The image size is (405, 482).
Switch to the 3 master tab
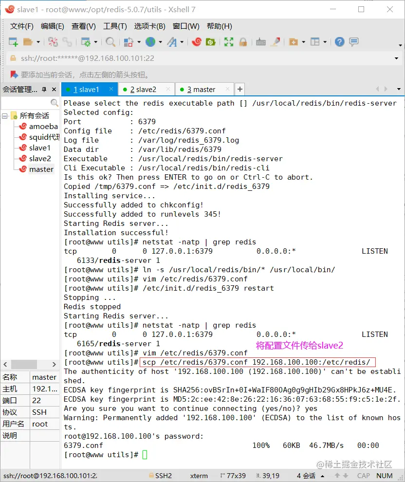click(204, 90)
